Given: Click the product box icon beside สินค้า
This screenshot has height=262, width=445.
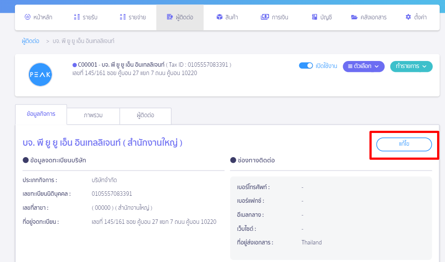Looking at the screenshot, I should (x=219, y=17).
